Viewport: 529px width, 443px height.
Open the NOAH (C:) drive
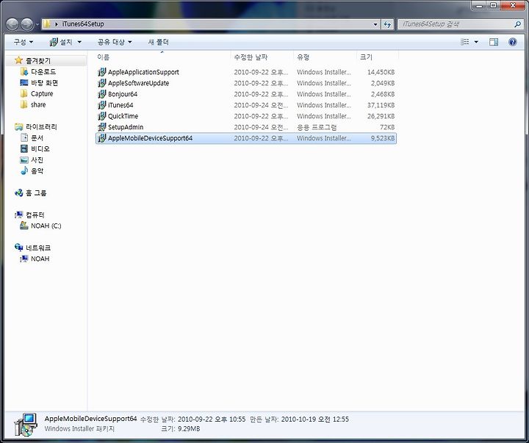[x=46, y=226]
